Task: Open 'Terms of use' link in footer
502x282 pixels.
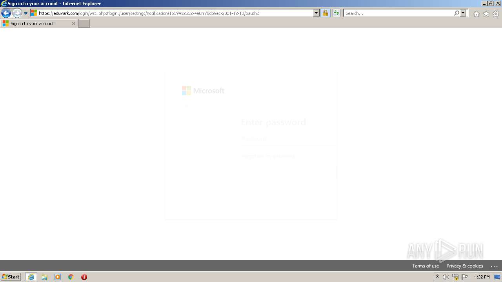Action: click(x=426, y=266)
